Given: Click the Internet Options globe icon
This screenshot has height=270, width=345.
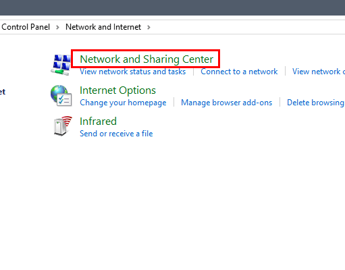Looking at the screenshot, I should coord(61,96).
